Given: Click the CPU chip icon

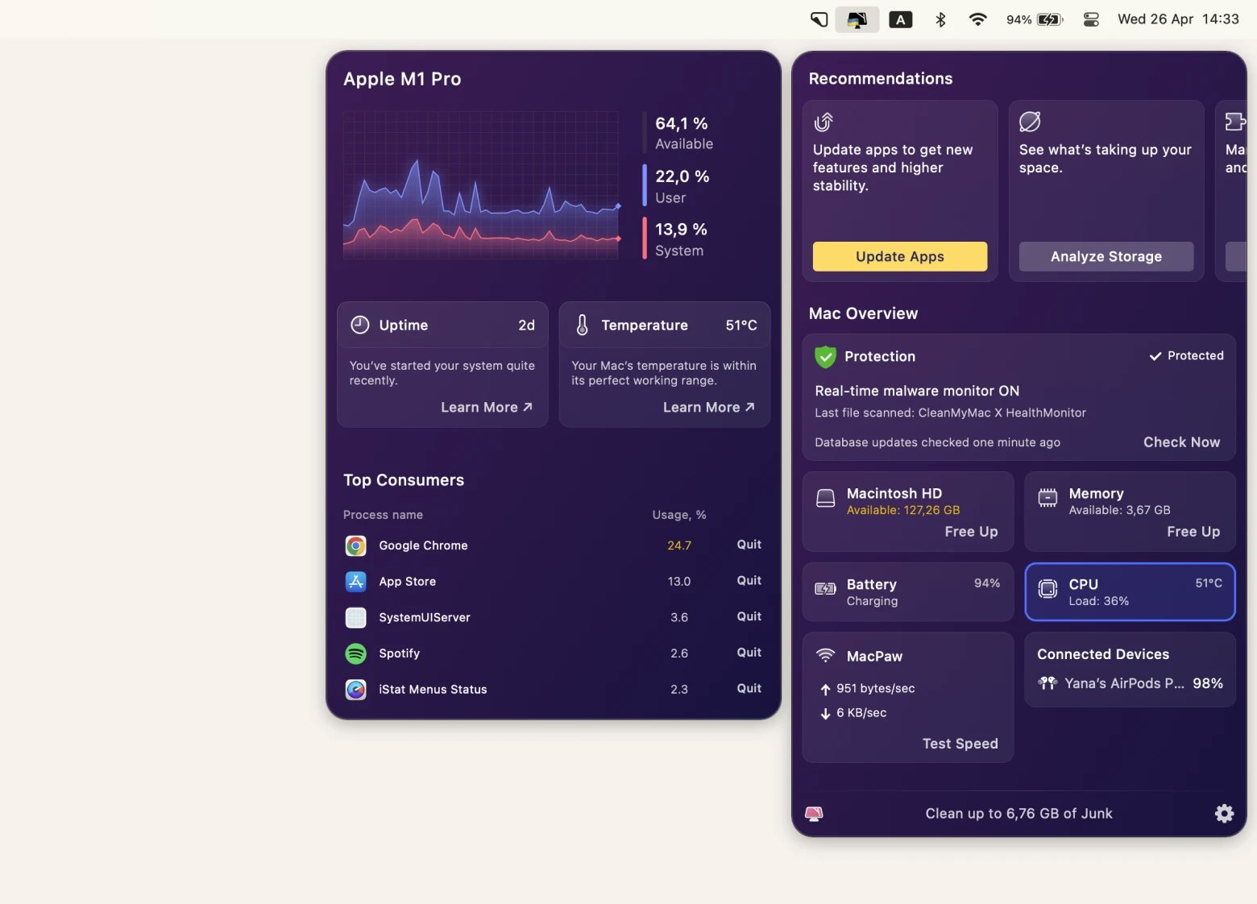Looking at the screenshot, I should click(x=1047, y=589).
